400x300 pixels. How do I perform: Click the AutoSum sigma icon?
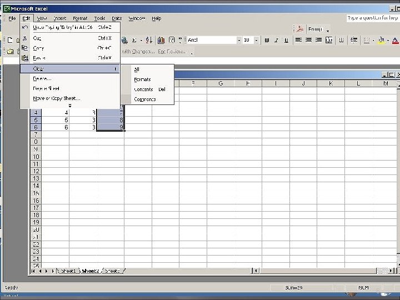click(134, 41)
